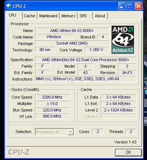Screen dimensions: 147x160
Task: Click the L1 Inst. cache value
Action: pos(119,104)
